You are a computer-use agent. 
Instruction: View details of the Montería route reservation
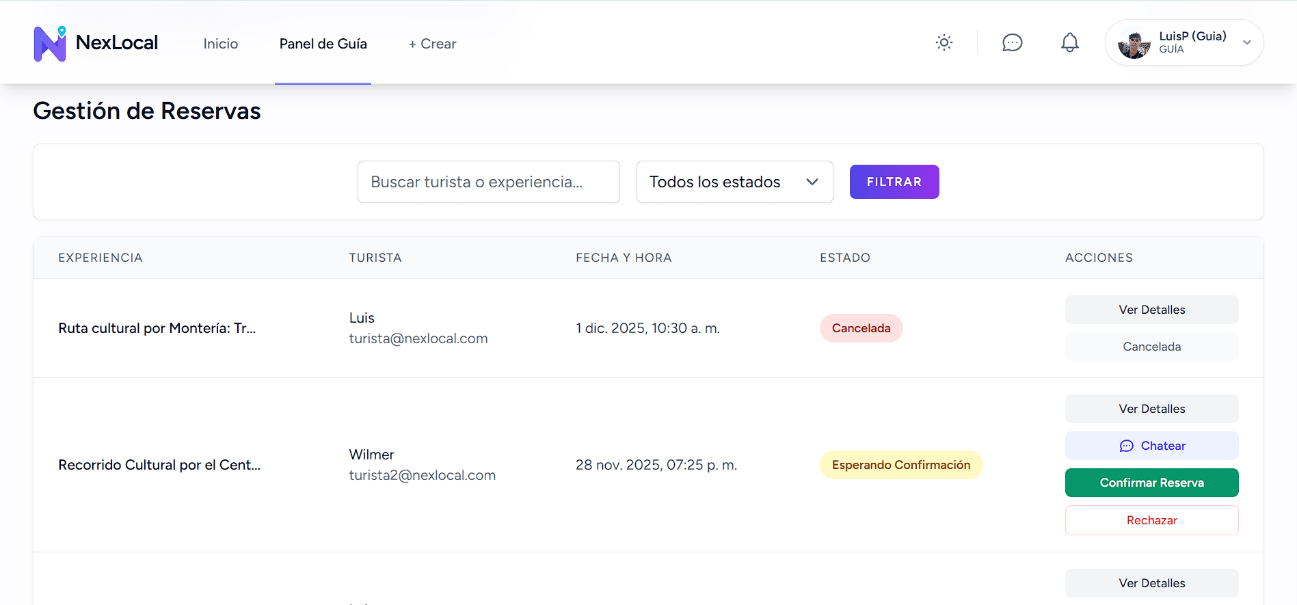pyautogui.click(x=1151, y=310)
